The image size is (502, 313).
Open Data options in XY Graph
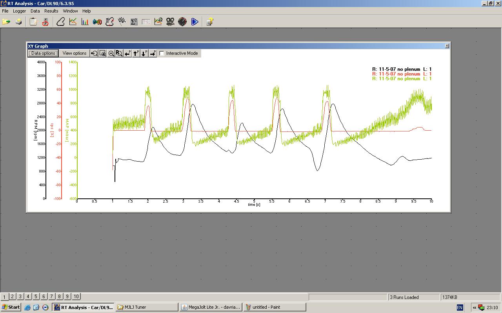43,53
